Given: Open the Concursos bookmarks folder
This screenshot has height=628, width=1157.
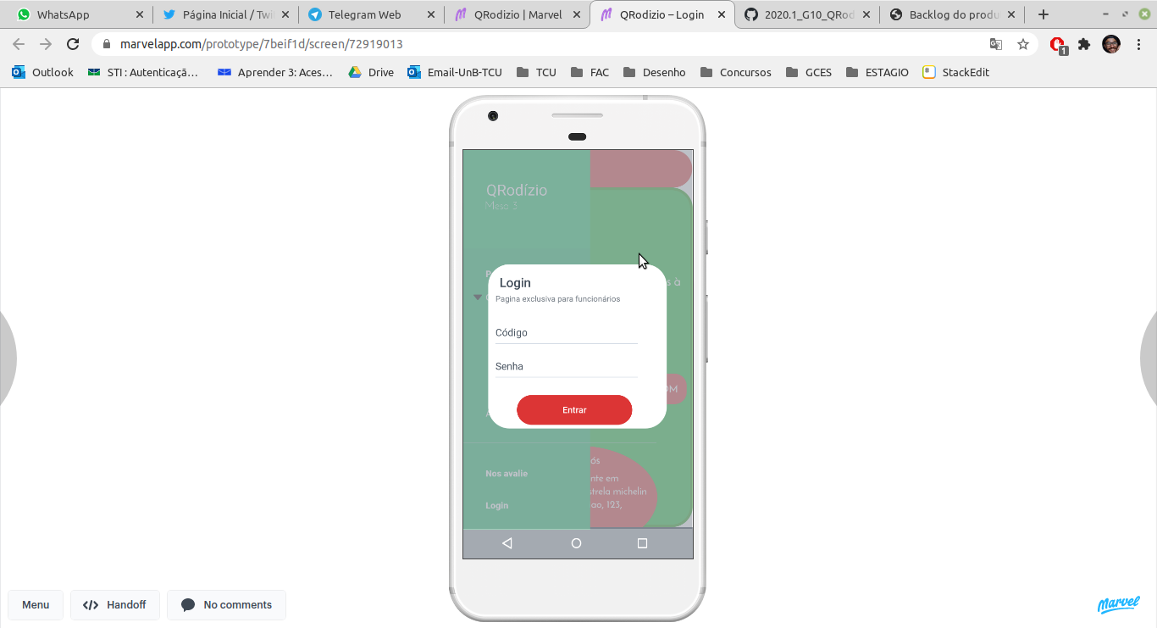Looking at the screenshot, I should [736, 72].
